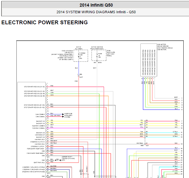This screenshot has width=189, height=178.
Task: Select '(LOWER RIGHT CENTER OF DASH)' ground note
Action: coord(68,158)
